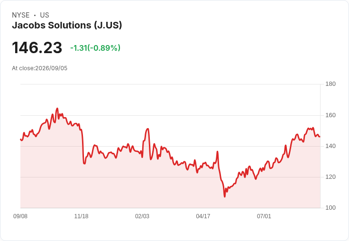Click the chart line's final endpoint
This screenshot has width=349, height=241.
point(320,137)
